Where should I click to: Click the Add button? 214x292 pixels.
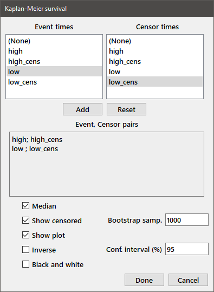pos(82,109)
